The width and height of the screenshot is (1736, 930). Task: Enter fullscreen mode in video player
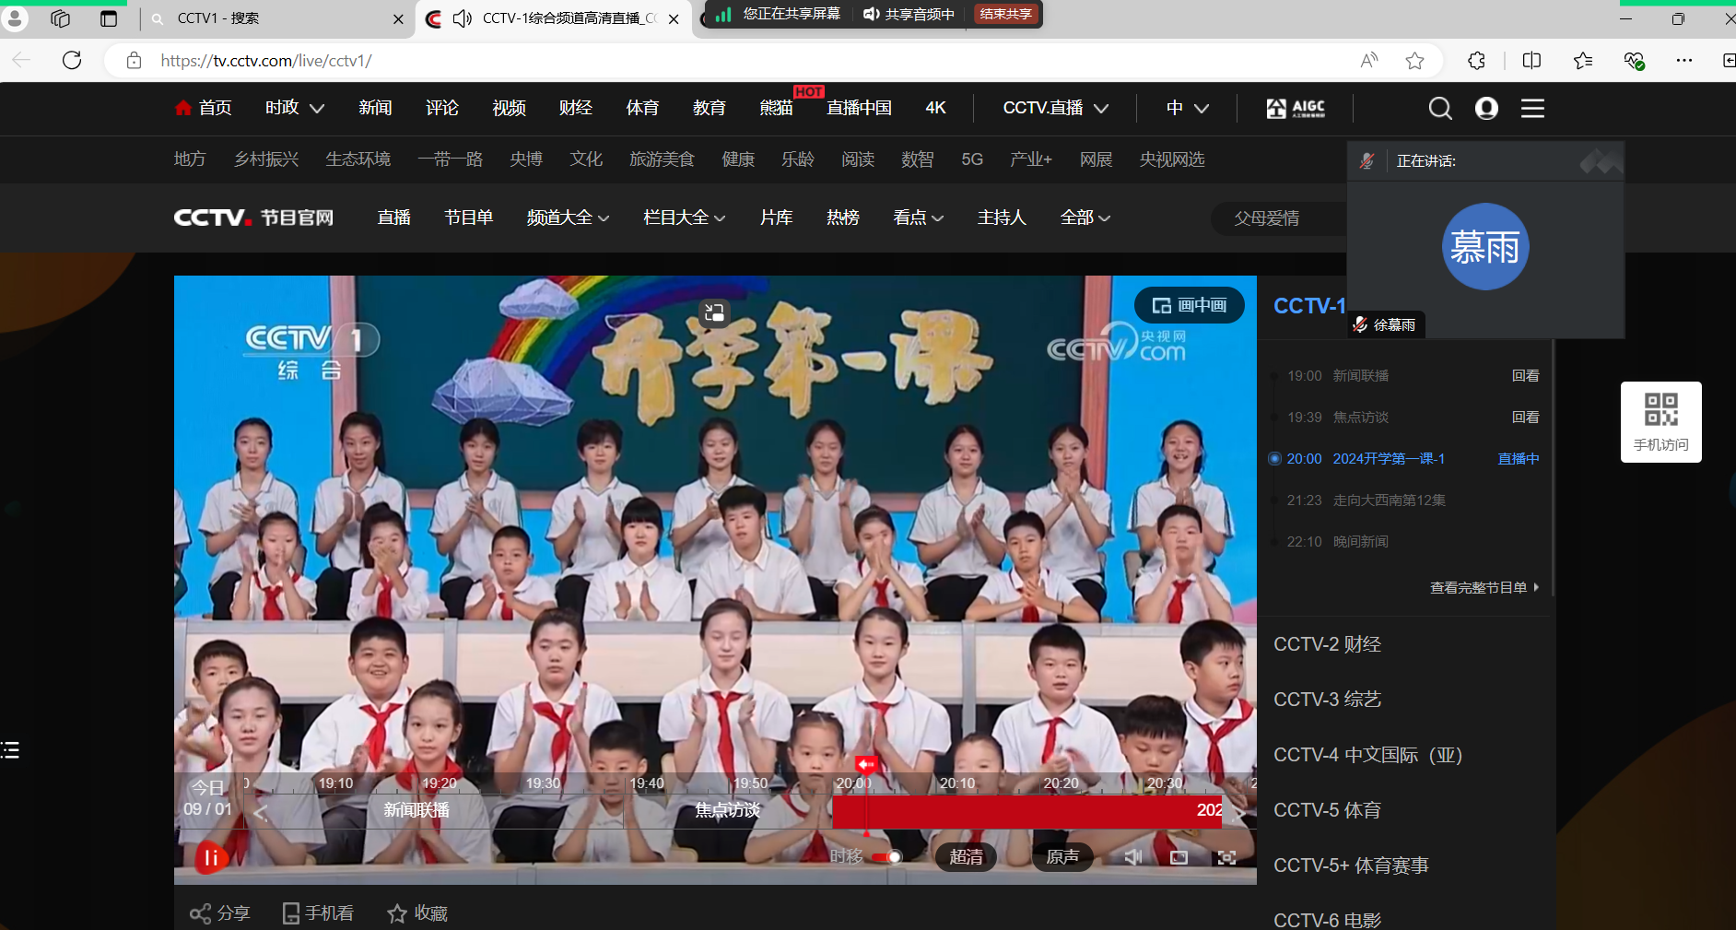pos(1226,857)
